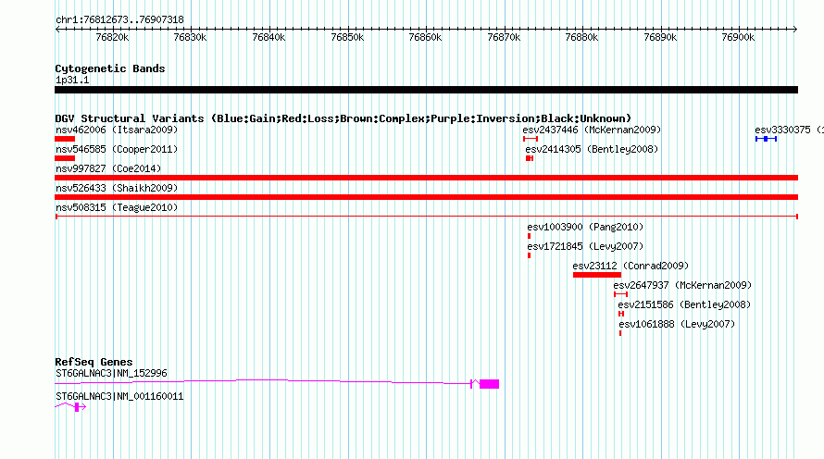The image size is (824, 459).
Task: Open the esv2647937 (McKernan2009) label
Action: click(x=682, y=285)
